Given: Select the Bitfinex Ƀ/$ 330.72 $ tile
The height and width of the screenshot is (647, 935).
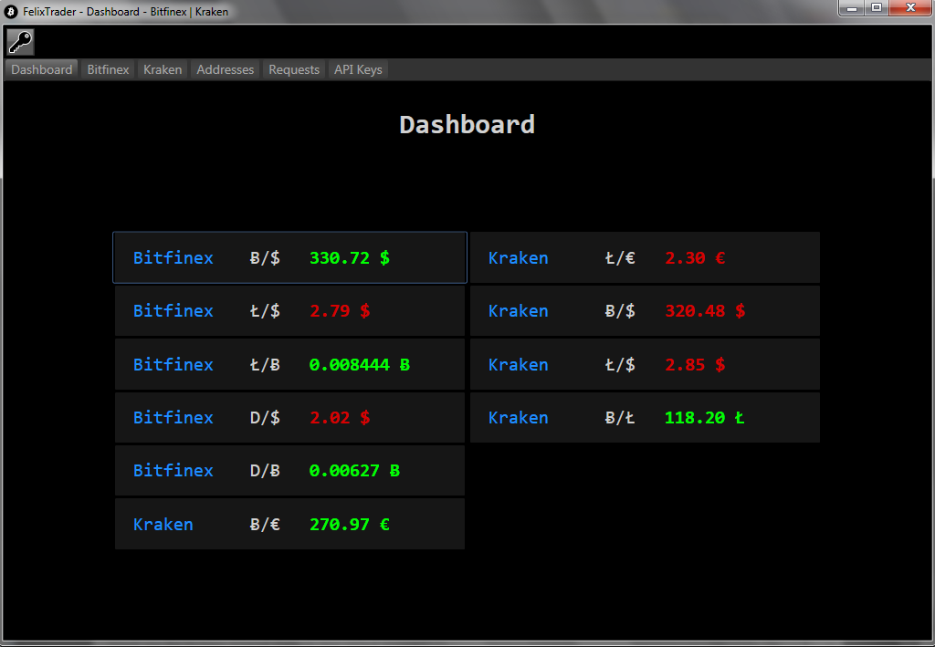Looking at the screenshot, I should coord(289,257).
